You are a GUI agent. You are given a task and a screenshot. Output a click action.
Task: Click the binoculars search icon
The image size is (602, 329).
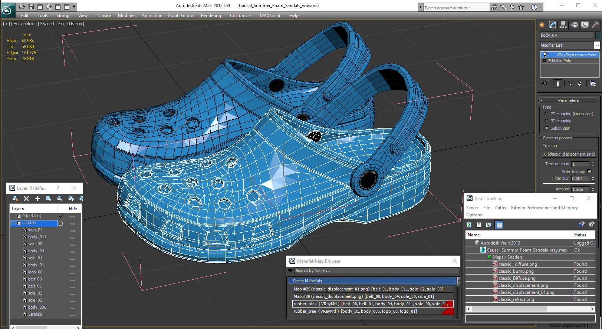pyautogui.click(x=494, y=7)
